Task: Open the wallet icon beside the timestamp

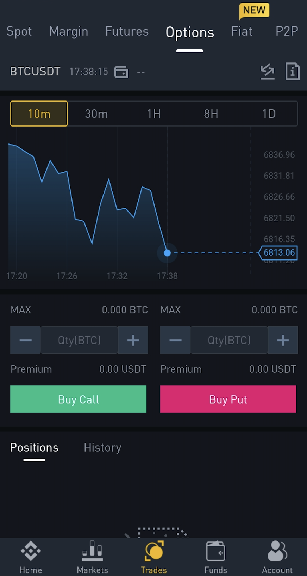Action: 121,72
